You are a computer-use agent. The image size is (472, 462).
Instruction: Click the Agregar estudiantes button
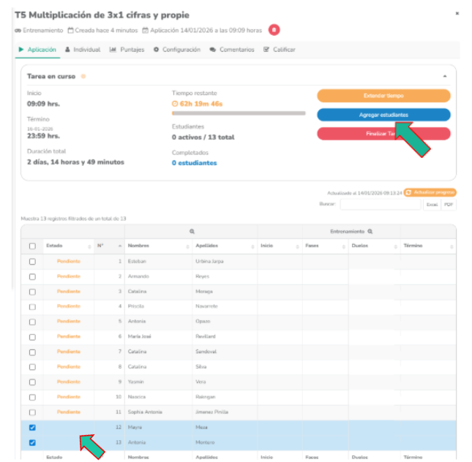(383, 115)
